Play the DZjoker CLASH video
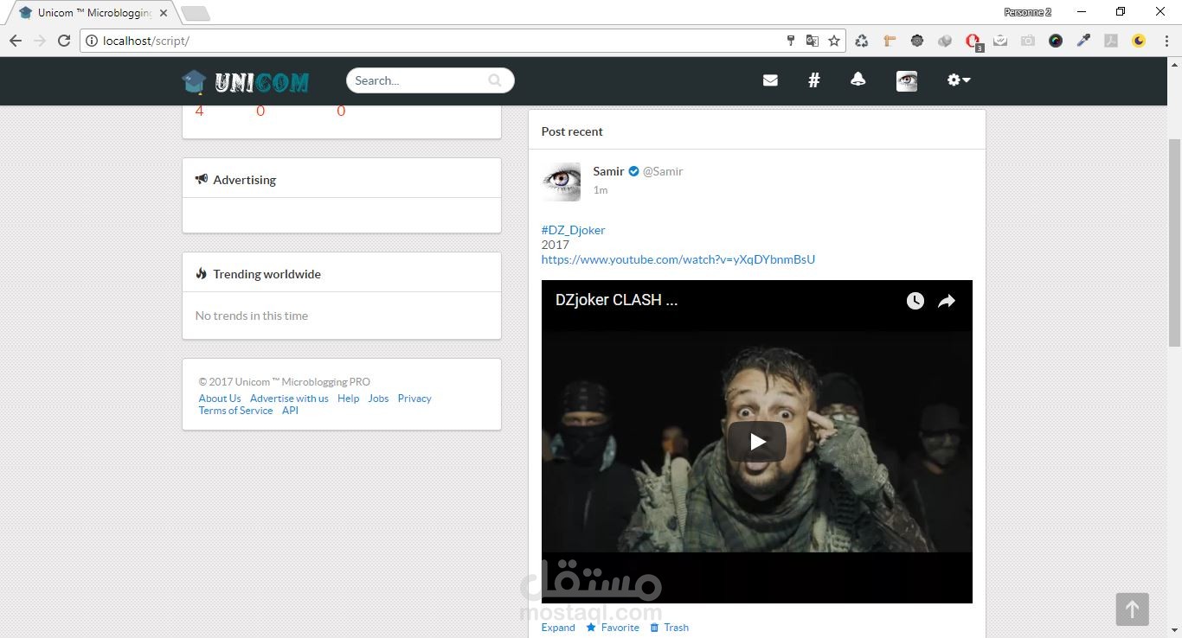The width and height of the screenshot is (1182, 638). point(757,442)
